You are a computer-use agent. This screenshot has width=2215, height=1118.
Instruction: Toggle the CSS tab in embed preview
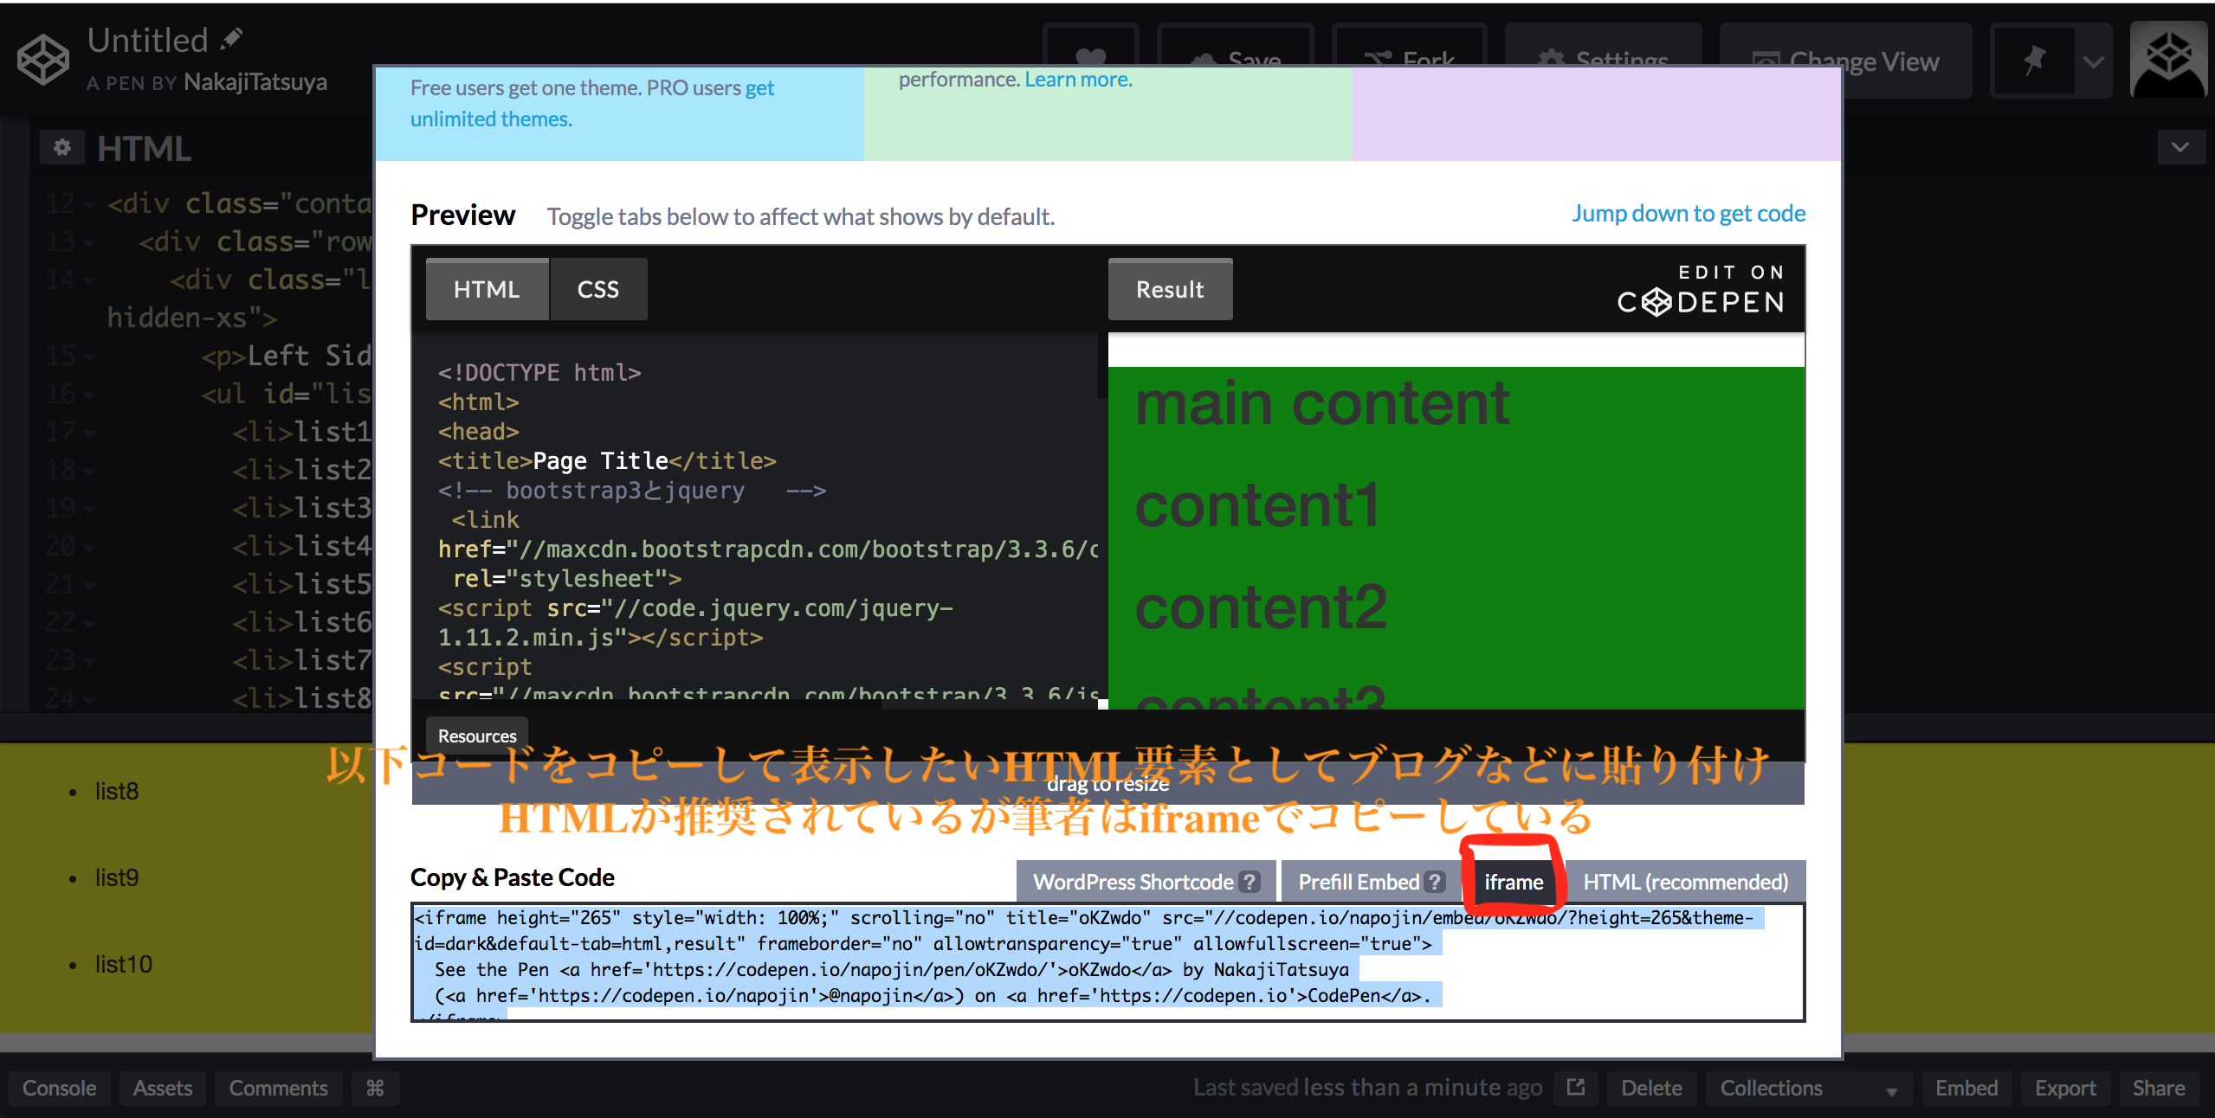597,290
